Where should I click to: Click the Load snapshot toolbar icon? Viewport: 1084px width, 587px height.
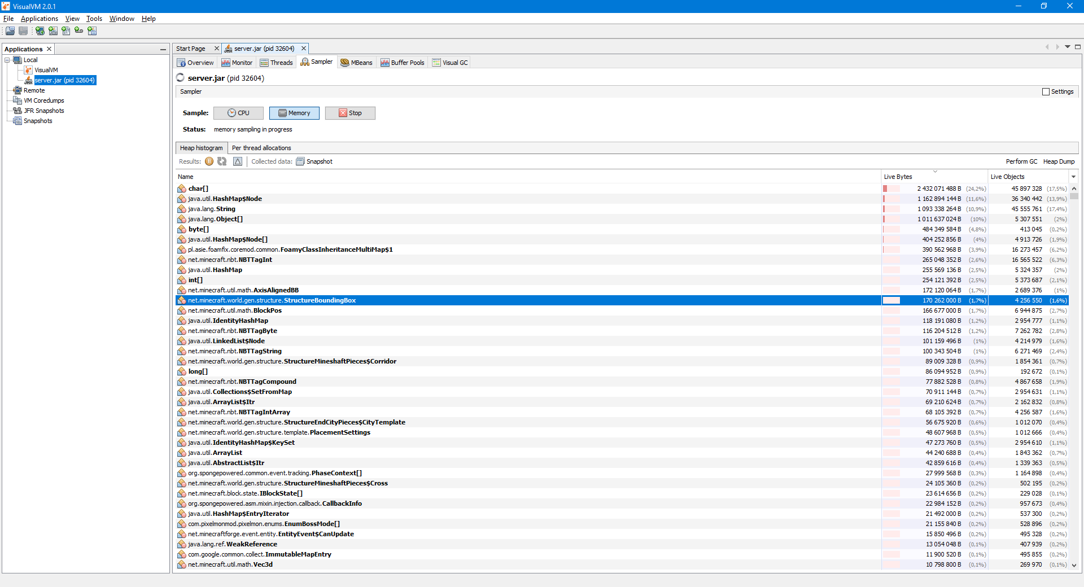point(10,31)
